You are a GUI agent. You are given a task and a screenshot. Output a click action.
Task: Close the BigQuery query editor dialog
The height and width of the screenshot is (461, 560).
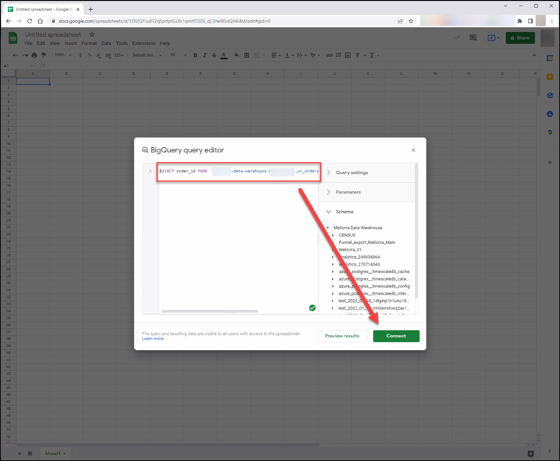(x=414, y=150)
